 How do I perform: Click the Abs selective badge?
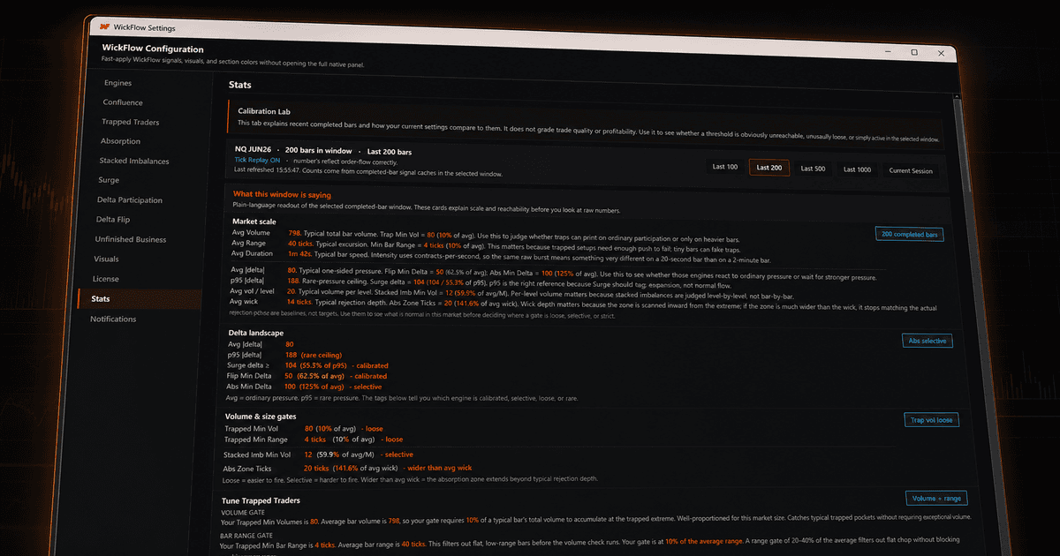(x=927, y=341)
